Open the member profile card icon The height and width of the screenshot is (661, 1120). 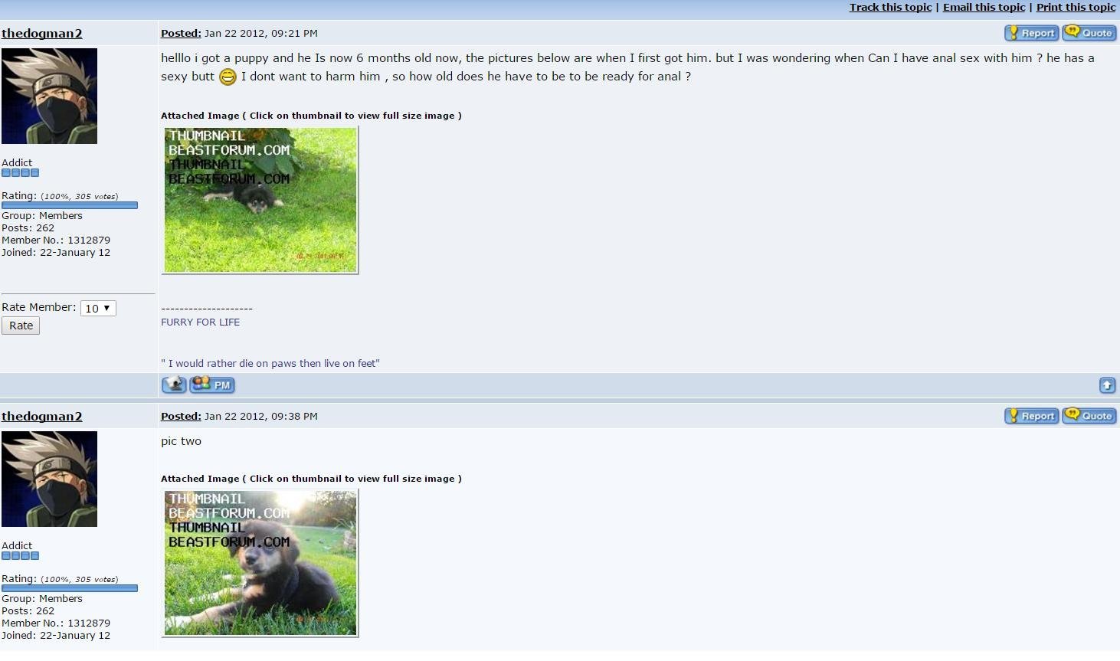point(174,384)
